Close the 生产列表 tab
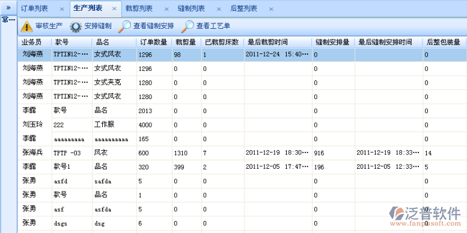Image resolution: width=467 pixels, height=233 pixels. point(114,8)
